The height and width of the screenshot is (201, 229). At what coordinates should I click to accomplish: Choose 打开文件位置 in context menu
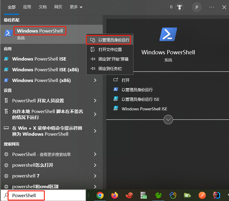[110, 50]
